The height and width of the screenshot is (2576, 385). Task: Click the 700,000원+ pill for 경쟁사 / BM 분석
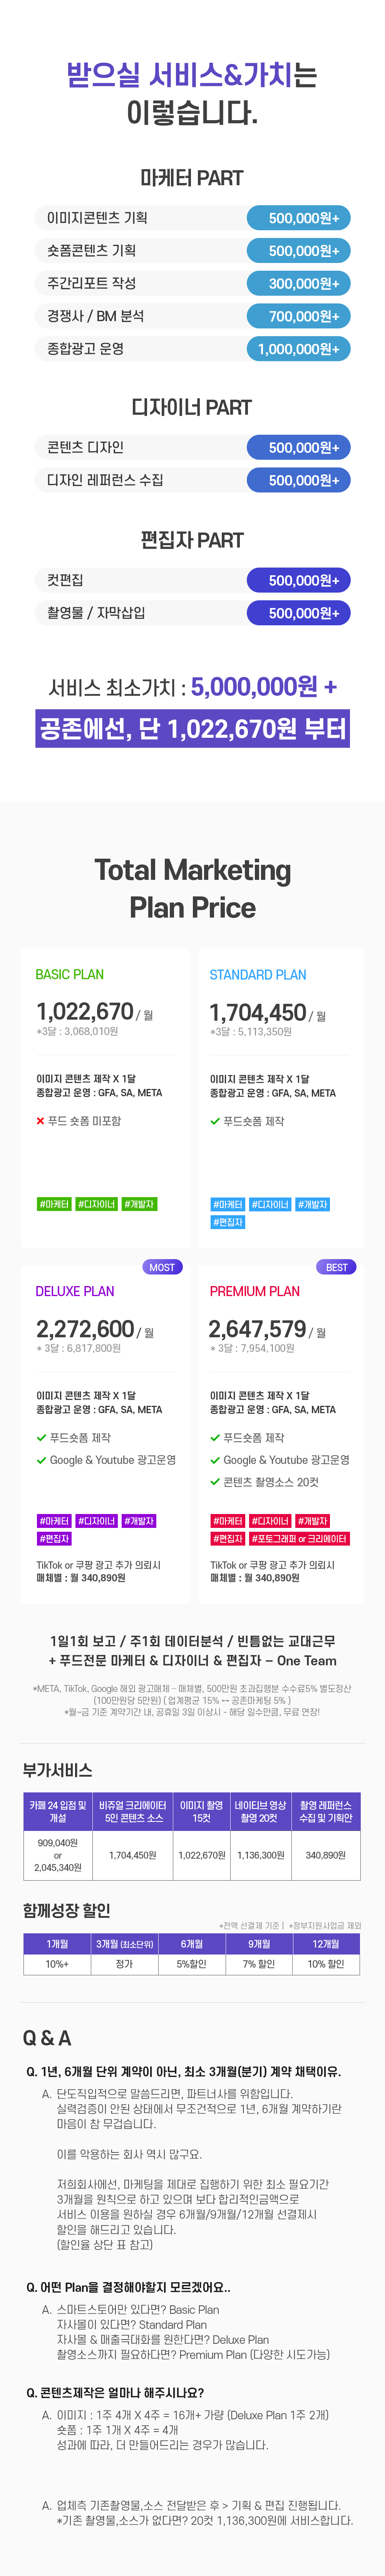pos(298,316)
